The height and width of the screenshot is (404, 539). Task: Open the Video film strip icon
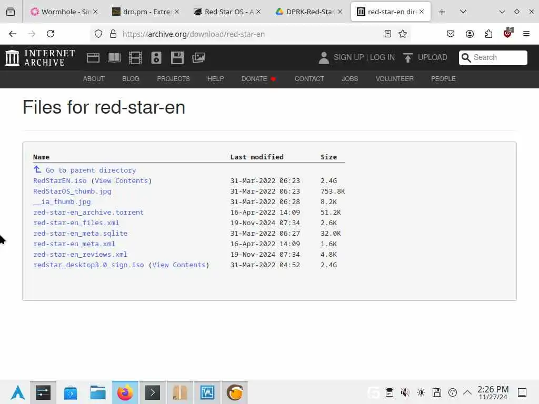(x=135, y=58)
